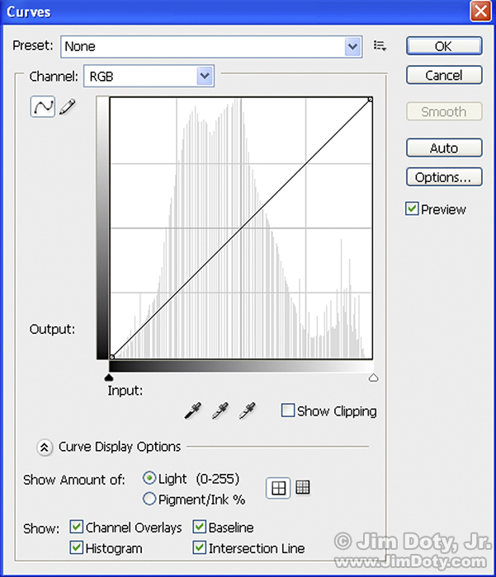Click the white input slider triangle

[x=373, y=378]
